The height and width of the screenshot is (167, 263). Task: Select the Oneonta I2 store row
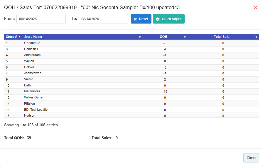[131, 43]
